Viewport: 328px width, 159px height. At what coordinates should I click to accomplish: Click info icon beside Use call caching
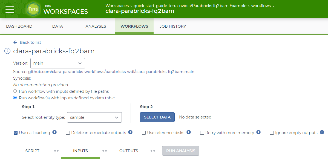tap(54, 132)
